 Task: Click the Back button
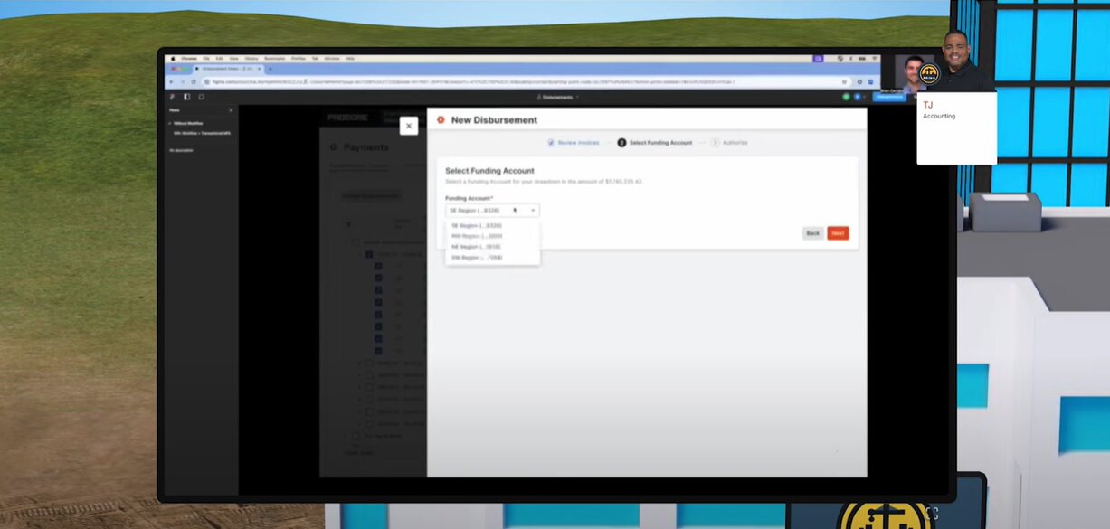coord(812,233)
